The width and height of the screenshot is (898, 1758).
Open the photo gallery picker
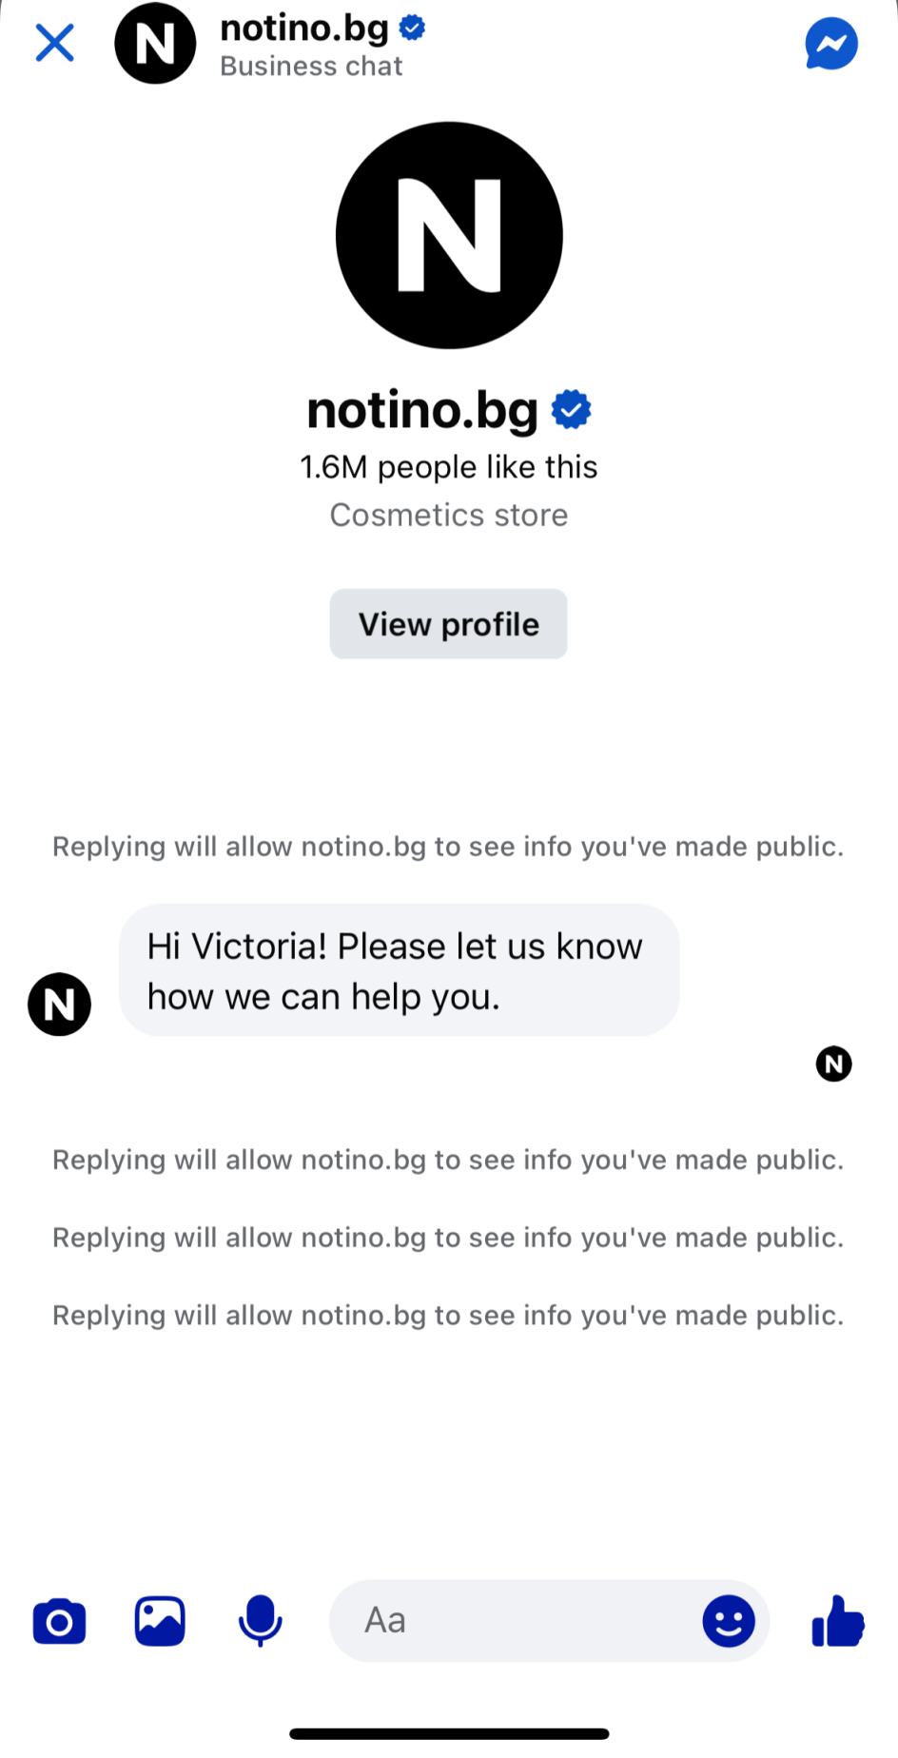(160, 1621)
